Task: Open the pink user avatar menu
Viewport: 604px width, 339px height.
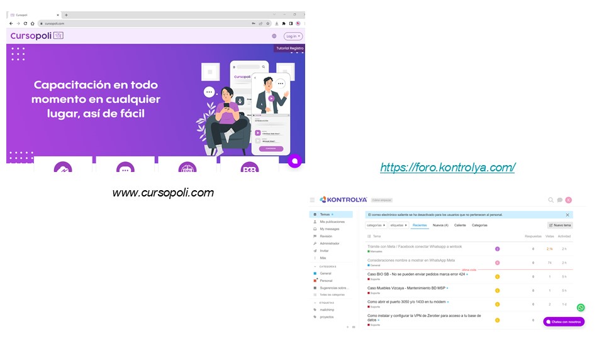Action: [568, 200]
